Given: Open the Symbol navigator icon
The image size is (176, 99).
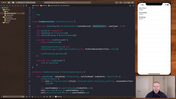Looking at the screenshot, I should pyautogui.click(x=7, y=5).
